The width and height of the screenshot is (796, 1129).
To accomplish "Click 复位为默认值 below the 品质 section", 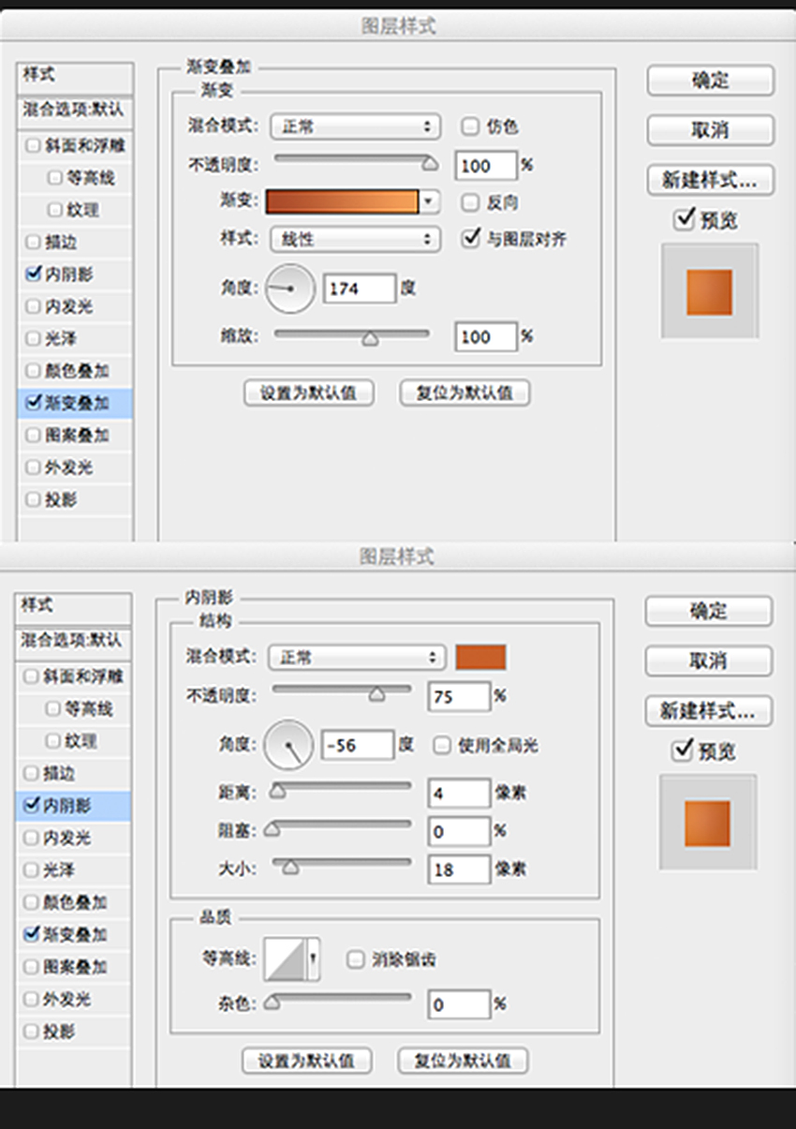I will (x=464, y=1061).
